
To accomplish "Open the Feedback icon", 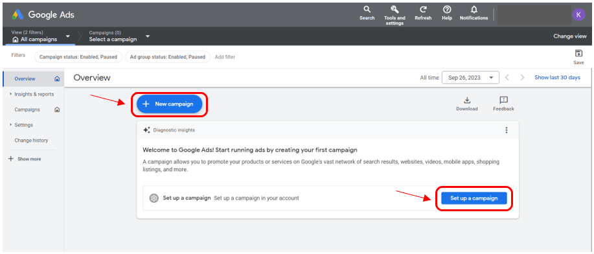I will click(503, 100).
